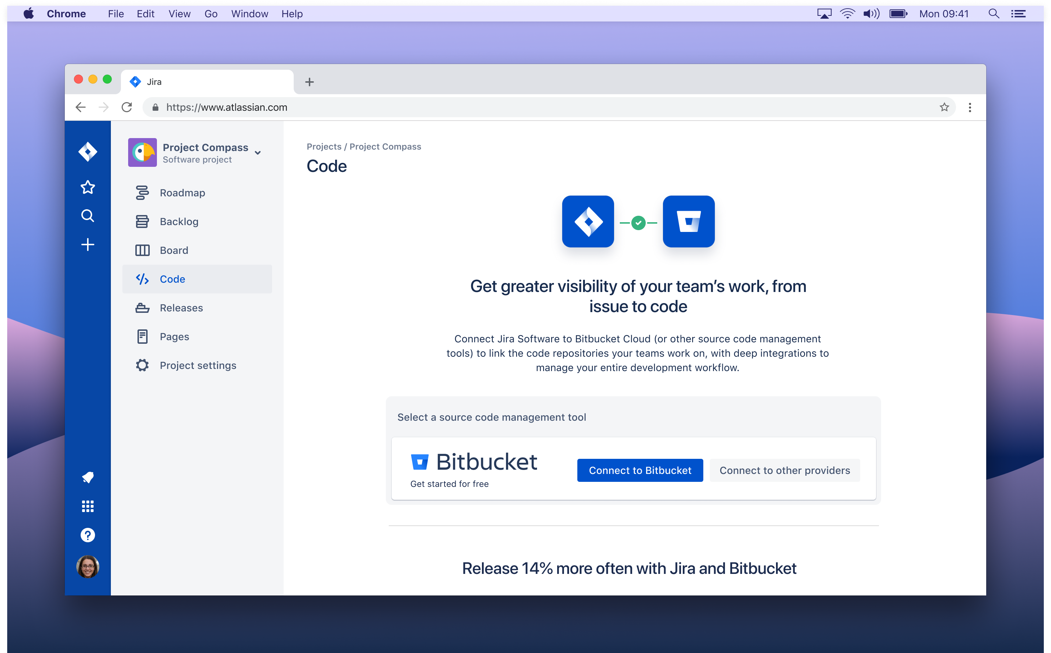Click Connect to Bitbucket button
1051x653 pixels.
[x=640, y=470]
